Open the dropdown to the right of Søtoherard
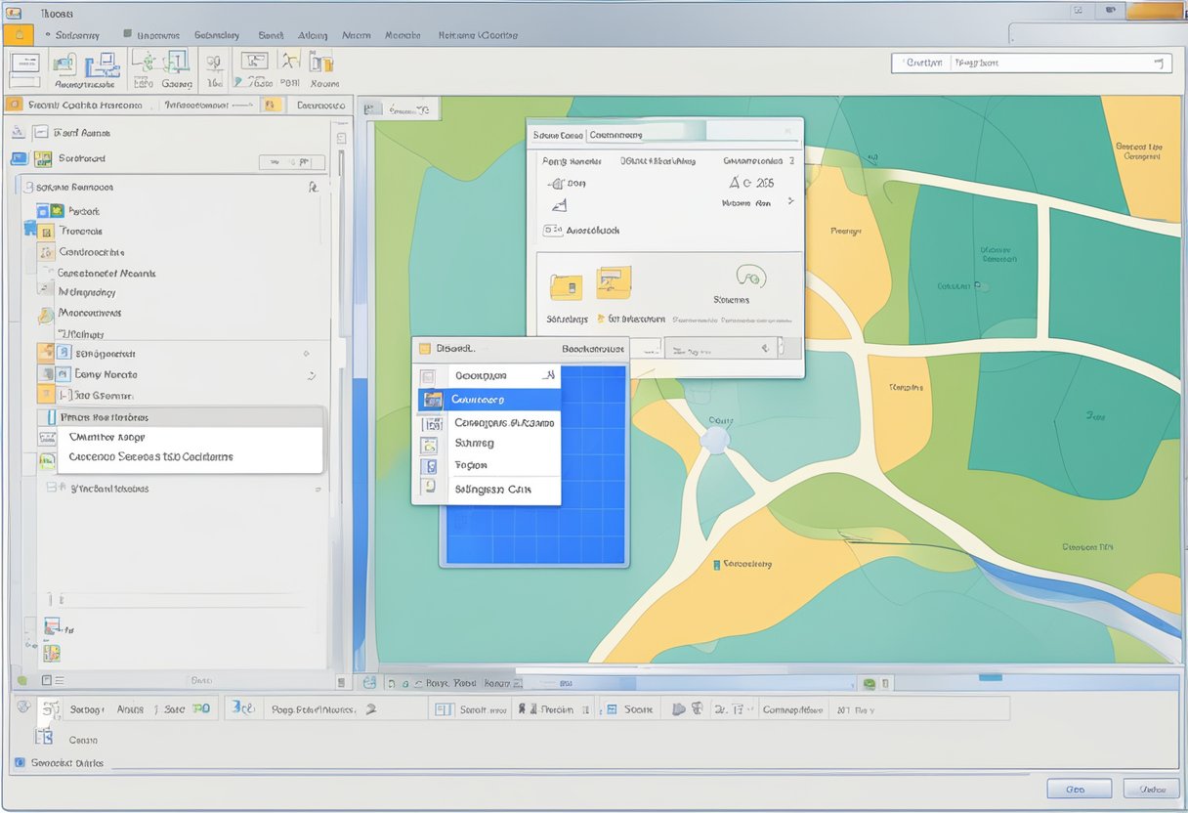 pos(291,162)
